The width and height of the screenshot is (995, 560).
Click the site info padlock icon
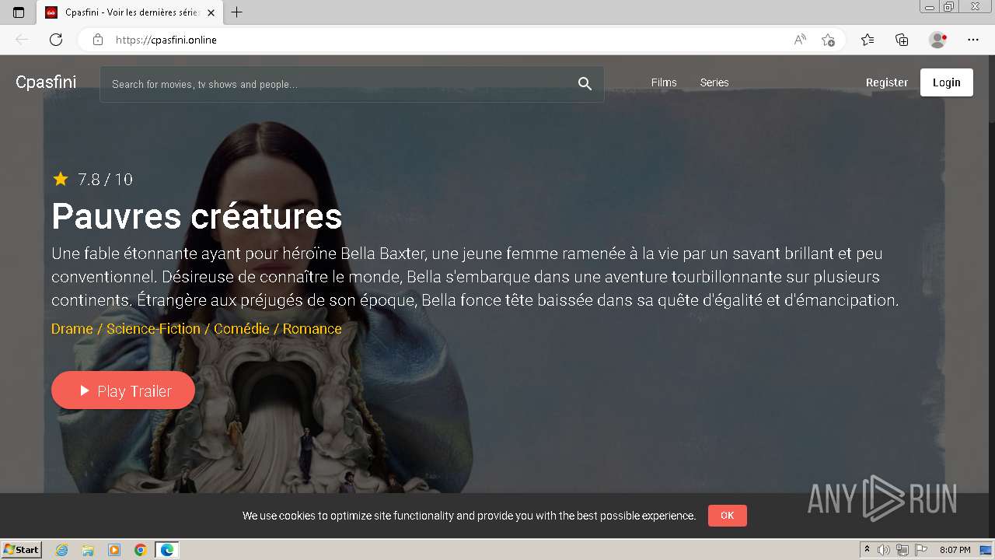pos(98,40)
